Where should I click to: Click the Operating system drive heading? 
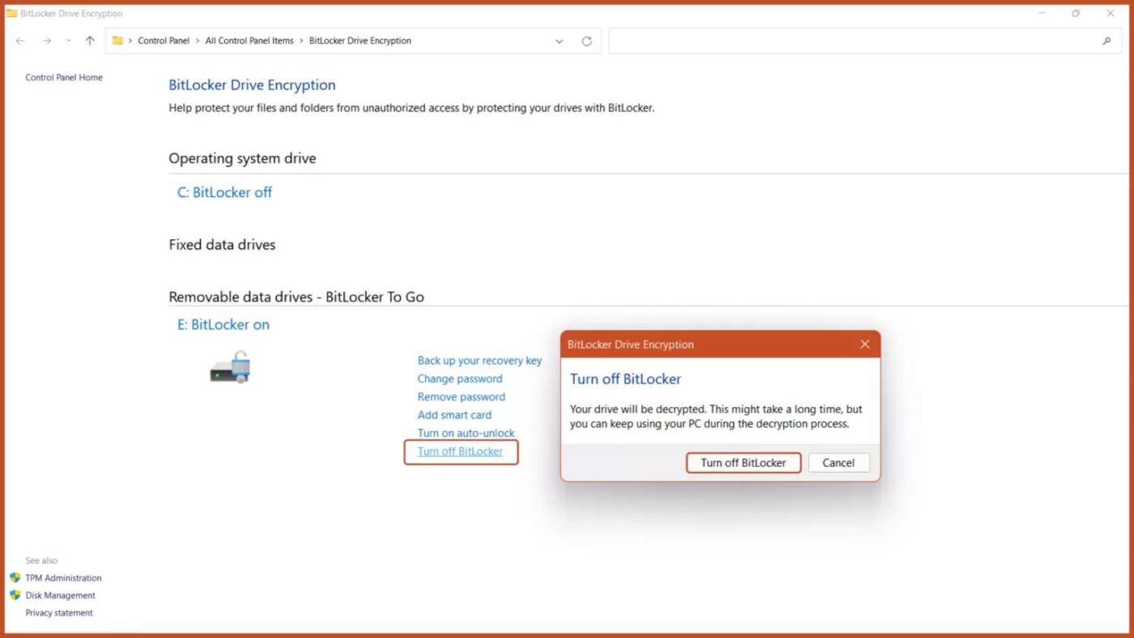242,159
